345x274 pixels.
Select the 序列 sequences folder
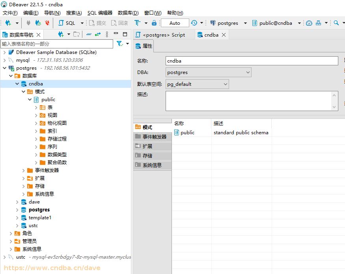pyautogui.click(x=48, y=147)
